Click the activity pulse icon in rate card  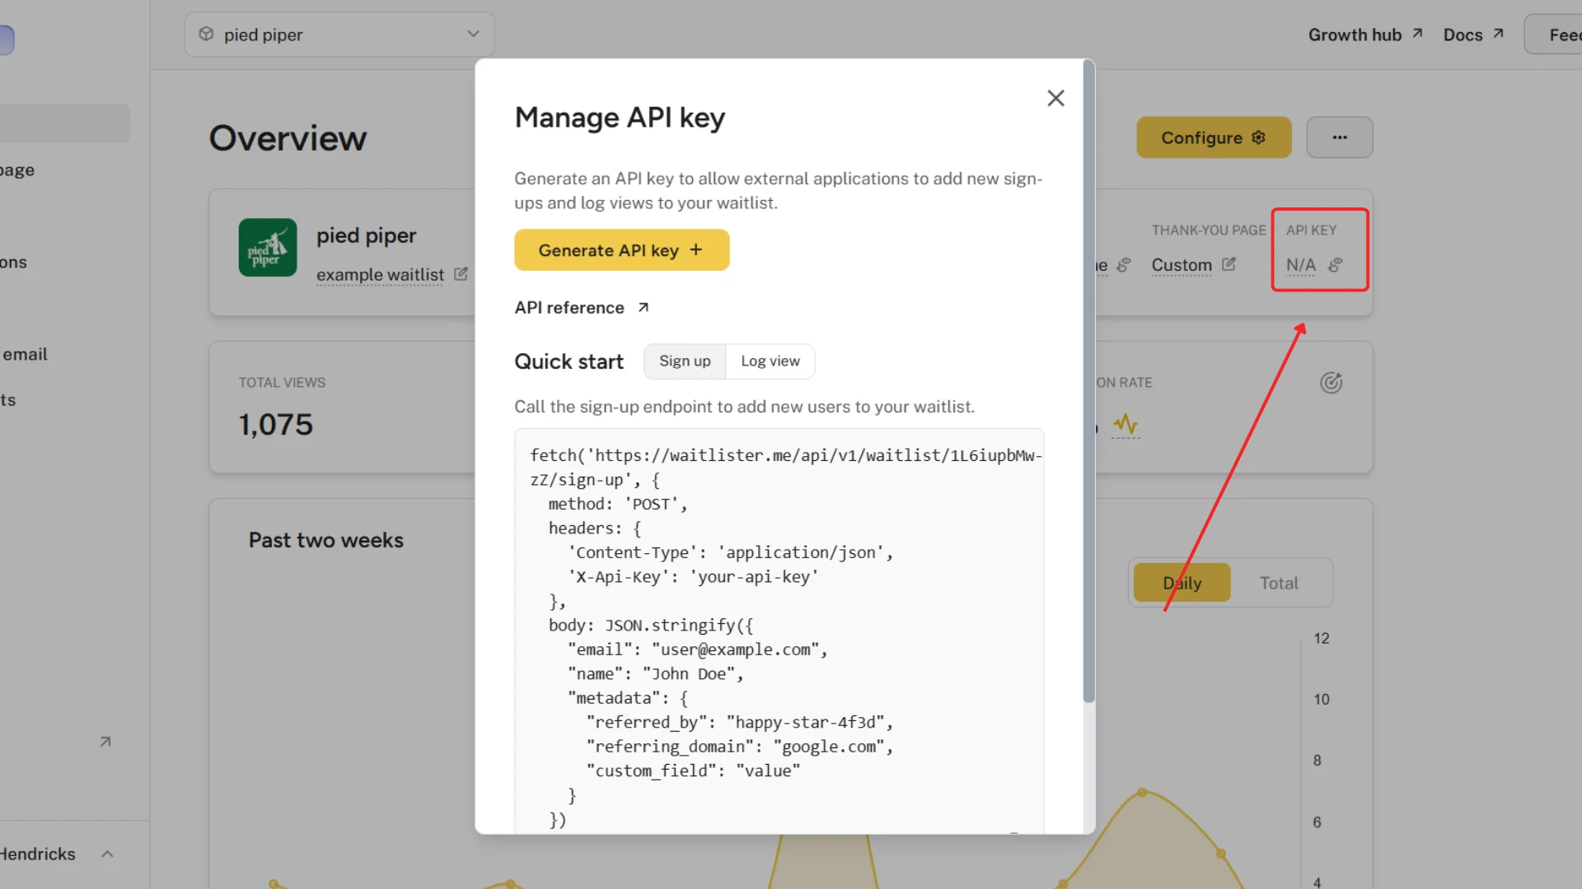pyautogui.click(x=1126, y=424)
